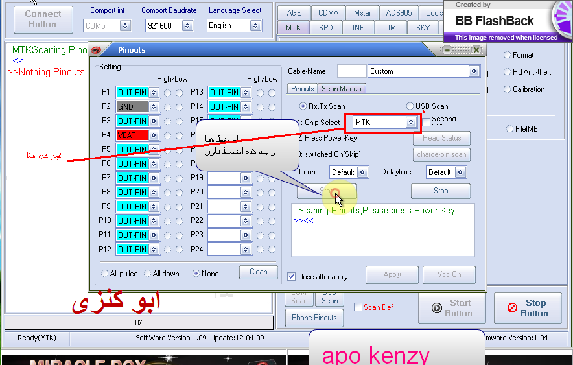
Task: Enable the Scan Def checkbox
Action: coord(358,307)
